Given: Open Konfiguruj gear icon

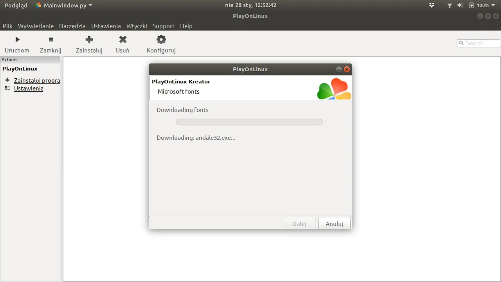Looking at the screenshot, I should (x=161, y=40).
